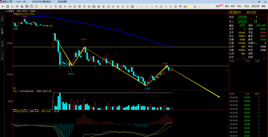Set the 15-minute period button

(x=55, y=7)
